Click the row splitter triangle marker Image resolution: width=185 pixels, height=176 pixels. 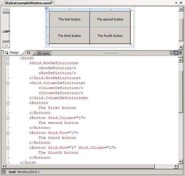pyautogui.click(x=47, y=28)
